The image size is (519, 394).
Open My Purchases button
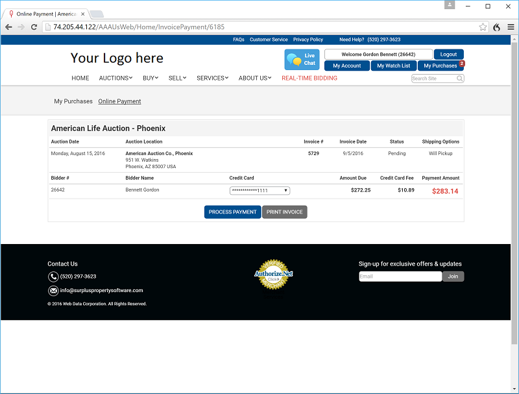coord(441,66)
